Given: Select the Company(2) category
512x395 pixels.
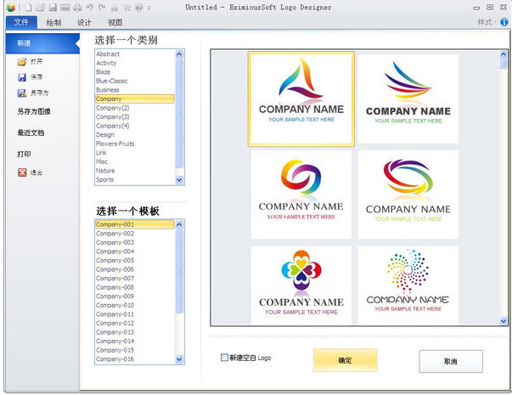Looking at the screenshot, I should [x=135, y=108].
